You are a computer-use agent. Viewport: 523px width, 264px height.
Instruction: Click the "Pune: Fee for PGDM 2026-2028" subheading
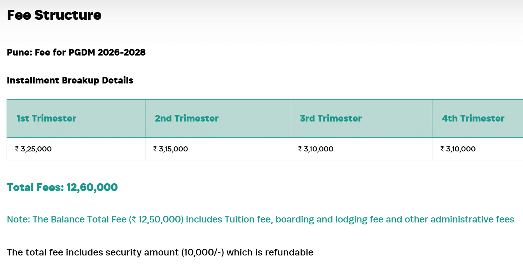click(76, 52)
